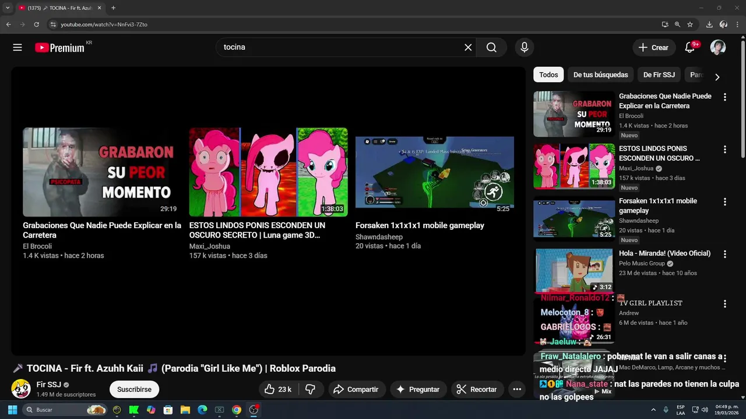Show hidden system tray icons

point(653,410)
